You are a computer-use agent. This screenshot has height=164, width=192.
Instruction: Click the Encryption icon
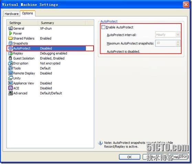pyautogui.click(x=10, y=63)
